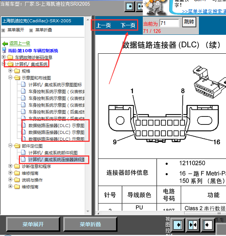Click the 示意图和布线图 folder icon

(x=17, y=78)
